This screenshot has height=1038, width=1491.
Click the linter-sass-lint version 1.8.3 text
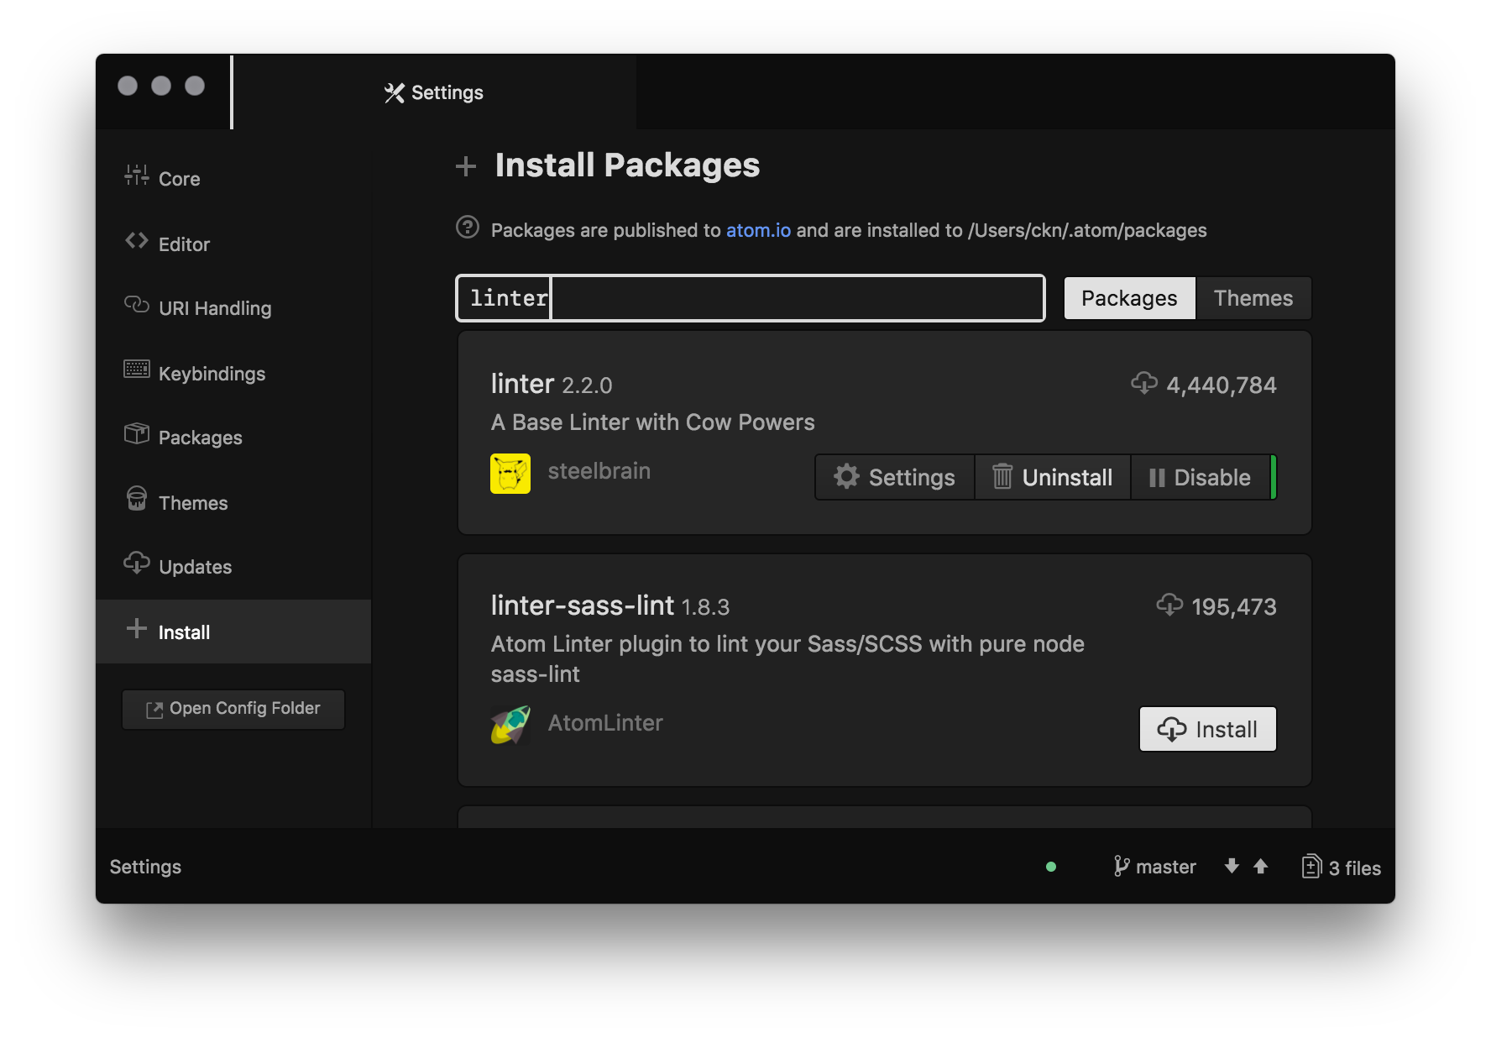coord(705,607)
